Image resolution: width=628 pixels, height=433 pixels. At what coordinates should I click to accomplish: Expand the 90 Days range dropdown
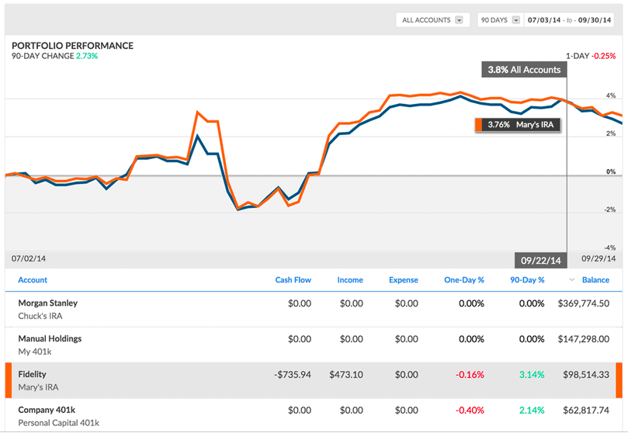click(515, 20)
